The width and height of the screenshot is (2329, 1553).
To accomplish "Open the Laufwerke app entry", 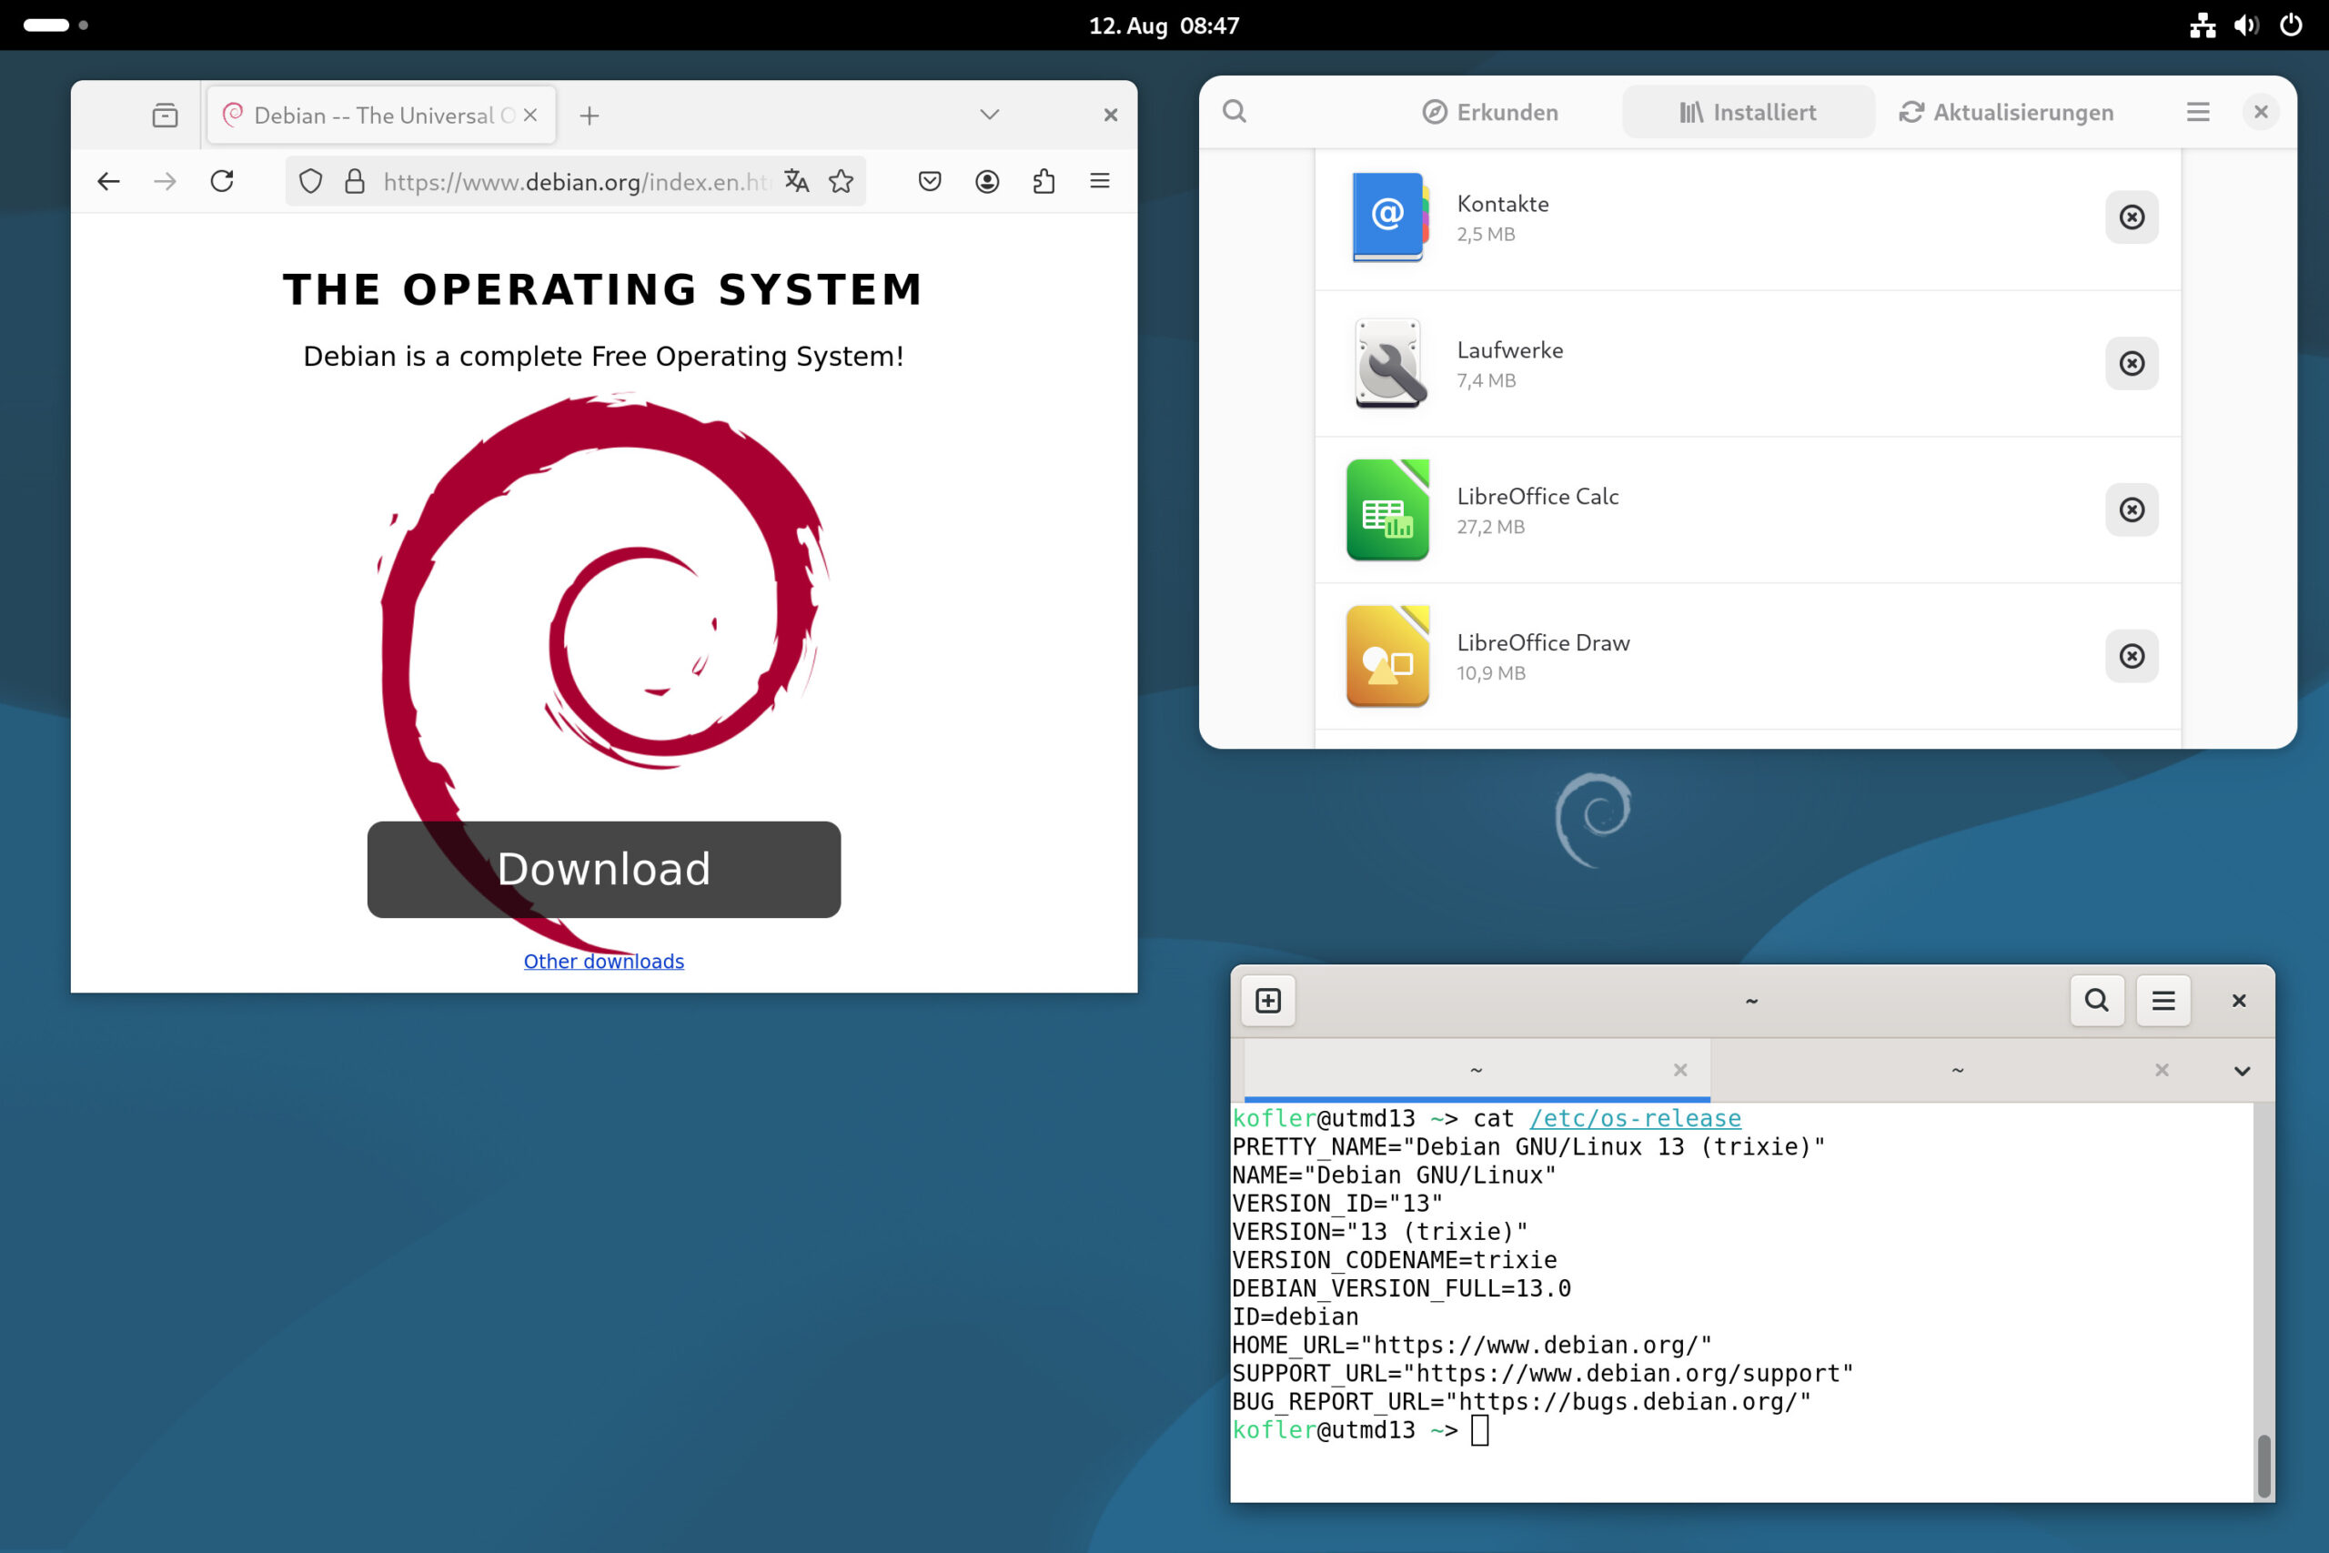I will pos(1748,365).
